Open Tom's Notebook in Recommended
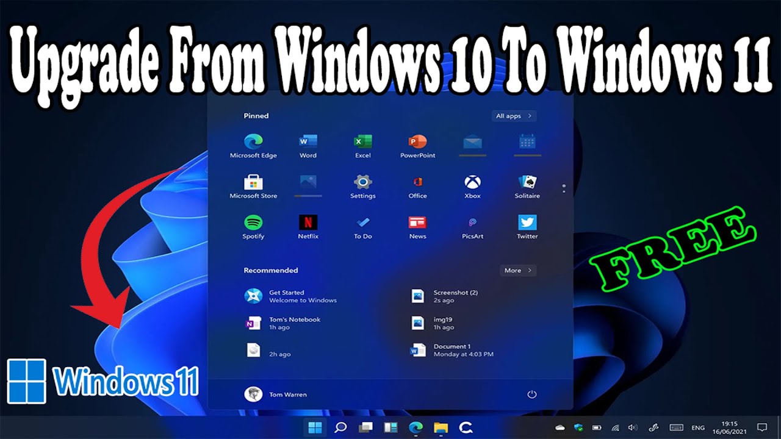The width and height of the screenshot is (781, 439). [x=283, y=323]
